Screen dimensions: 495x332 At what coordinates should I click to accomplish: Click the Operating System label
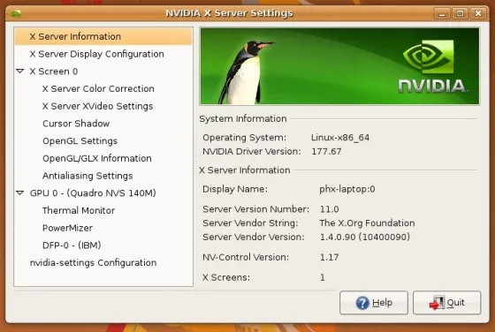[244, 138]
